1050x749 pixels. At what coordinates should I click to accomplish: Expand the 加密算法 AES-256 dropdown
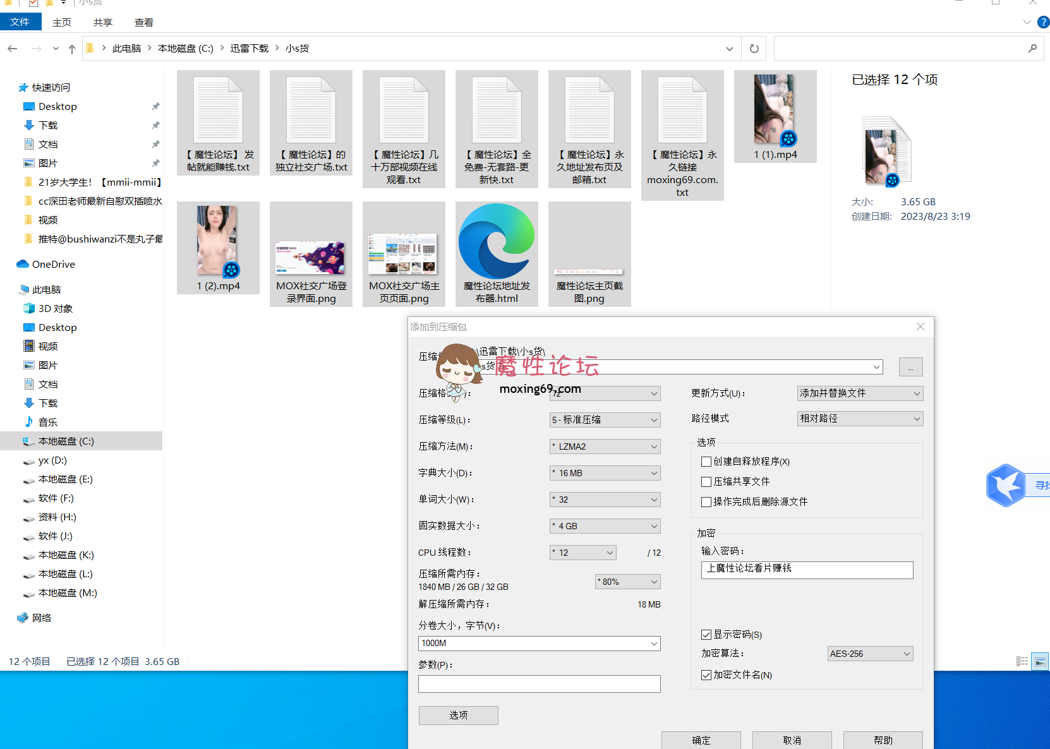click(870, 654)
